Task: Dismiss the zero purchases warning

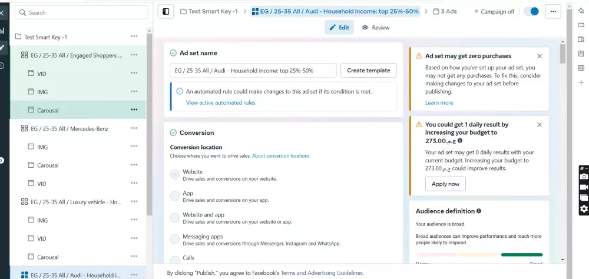Action: coord(540,56)
